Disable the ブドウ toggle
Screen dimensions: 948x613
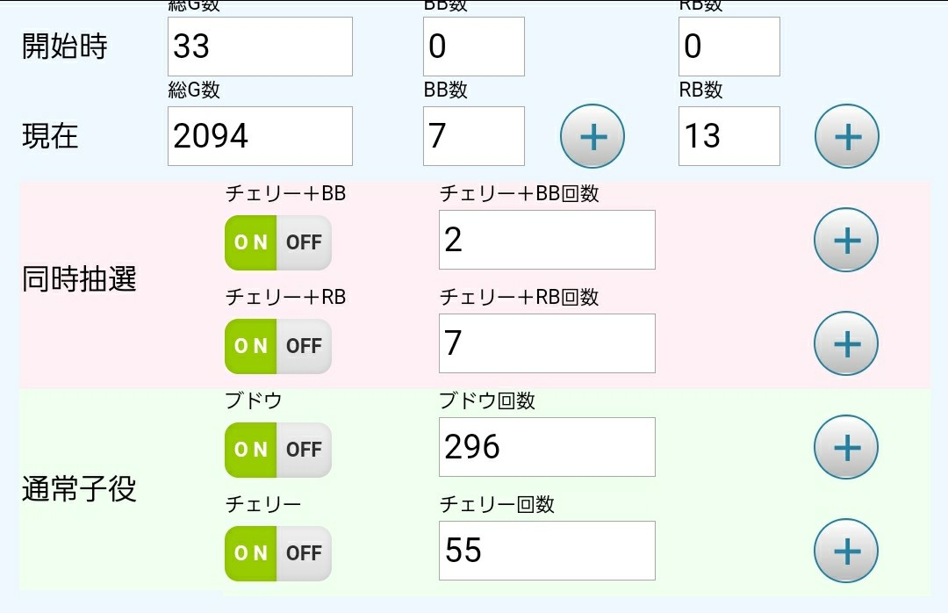click(304, 450)
